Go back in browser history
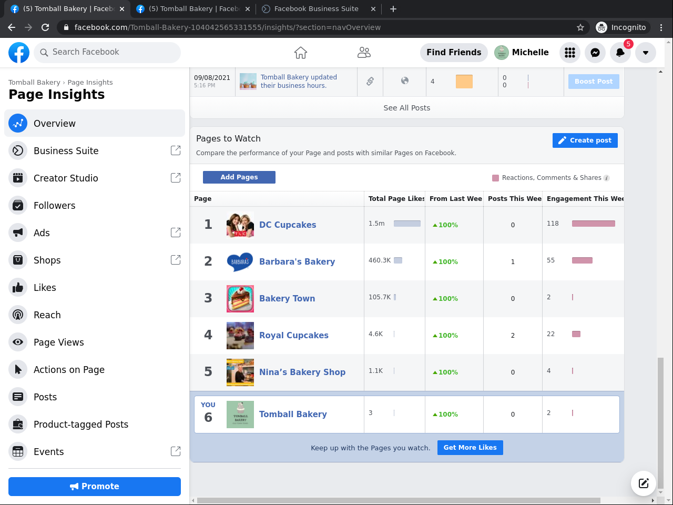Screen dimensions: 673x505 (x=12, y=27)
